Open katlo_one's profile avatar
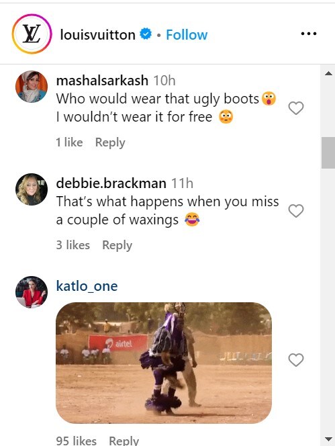The height and width of the screenshot is (446, 335). (x=32, y=292)
